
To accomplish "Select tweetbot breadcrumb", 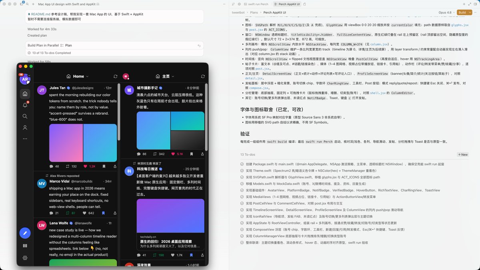I will pos(238,12).
